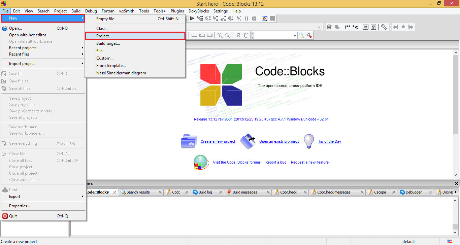This screenshot has height=245, width=460.
Task: Open Properties... in File menu
Action: [x=43, y=206]
